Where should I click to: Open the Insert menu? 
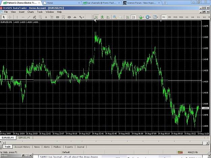[22, 12]
